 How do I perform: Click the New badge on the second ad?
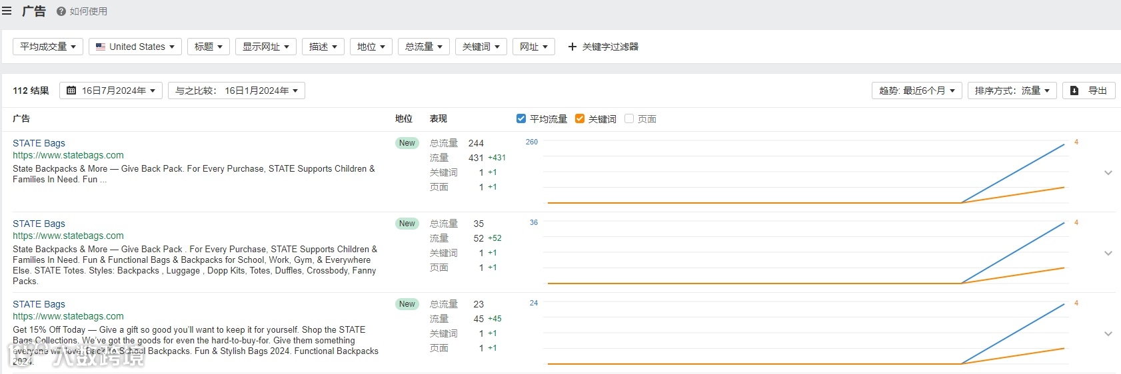[407, 224]
